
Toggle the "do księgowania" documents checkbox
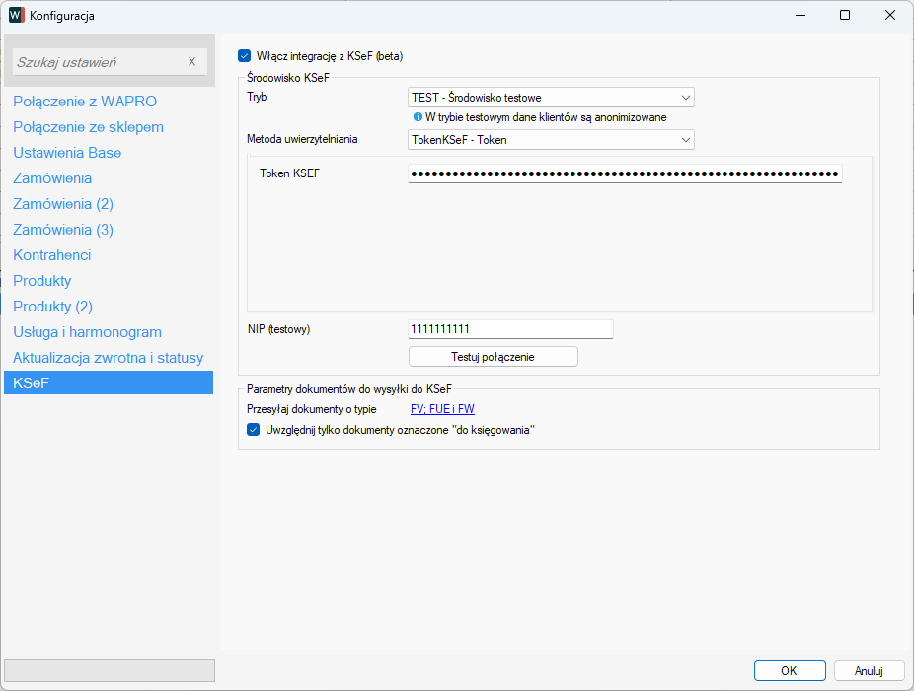[x=253, y=430]
